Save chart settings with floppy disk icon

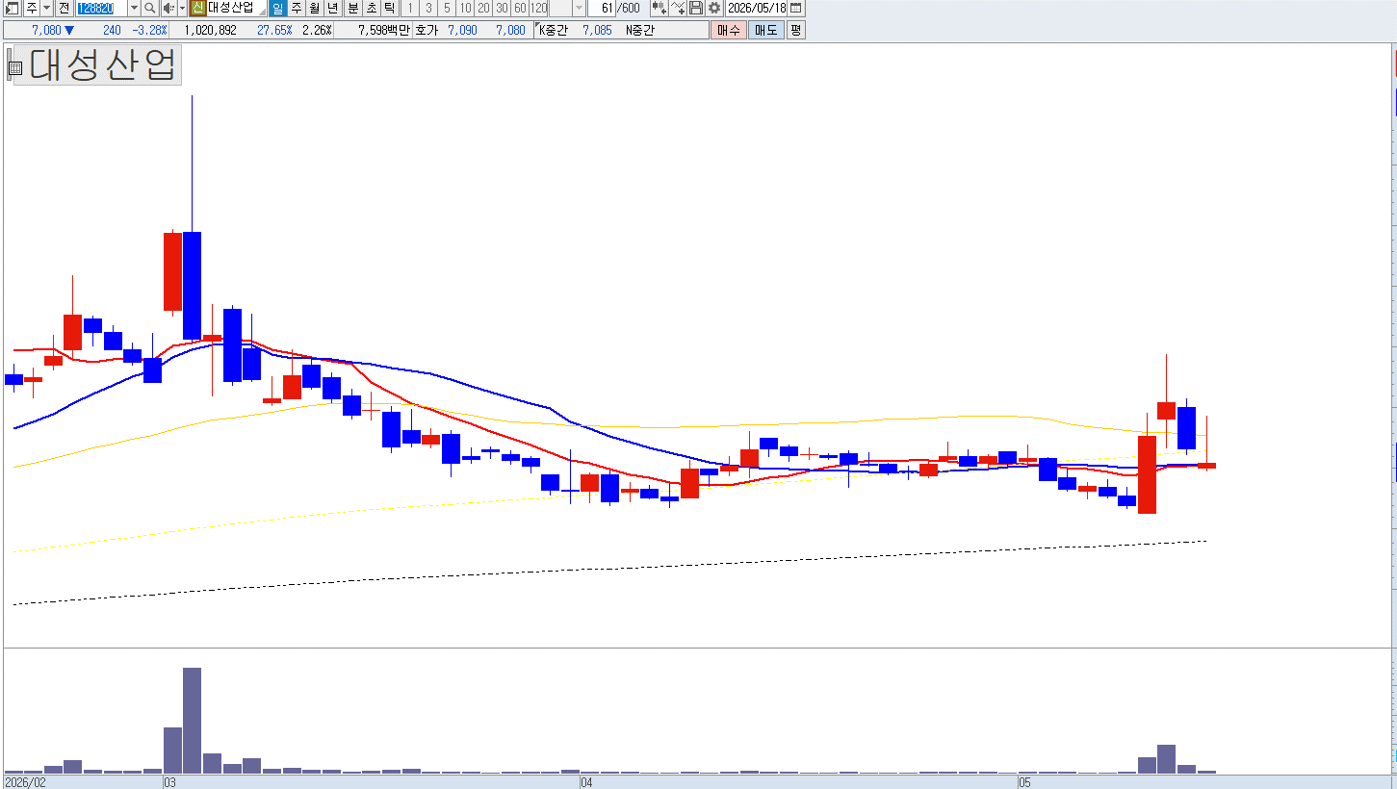point(696,8)
